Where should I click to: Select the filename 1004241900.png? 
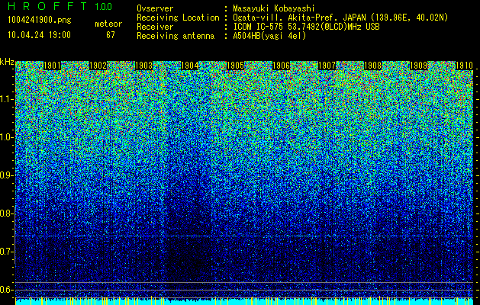40,21
